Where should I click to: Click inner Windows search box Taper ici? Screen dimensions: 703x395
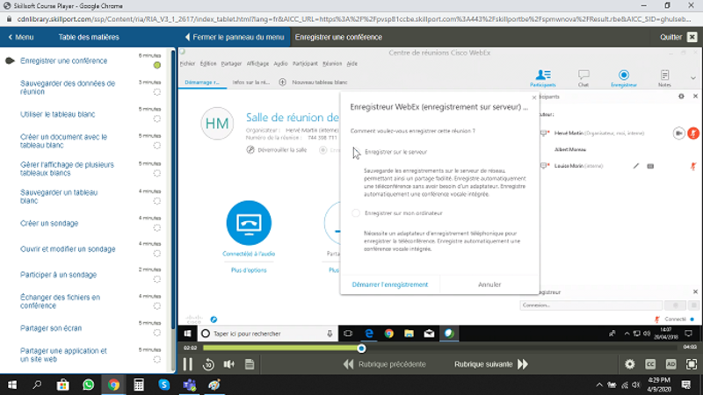[268, 334]
